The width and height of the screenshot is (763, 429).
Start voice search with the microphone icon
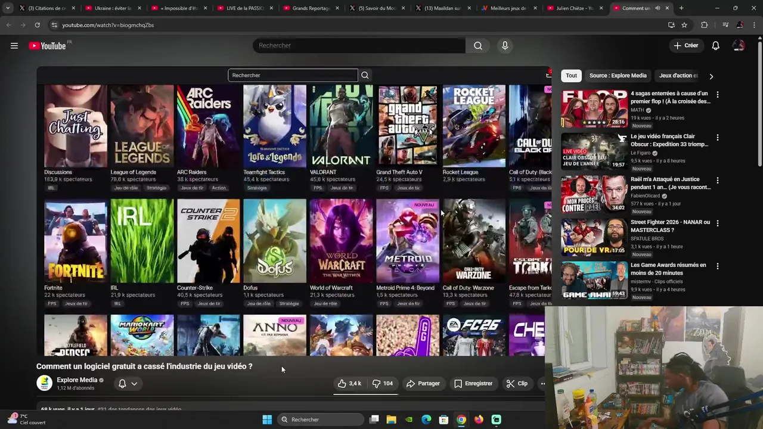click(x=505, y=46)
